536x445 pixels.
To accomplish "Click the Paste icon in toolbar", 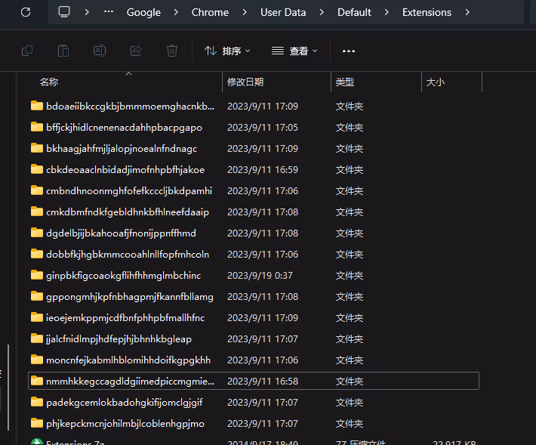I will tap(63, 51).
